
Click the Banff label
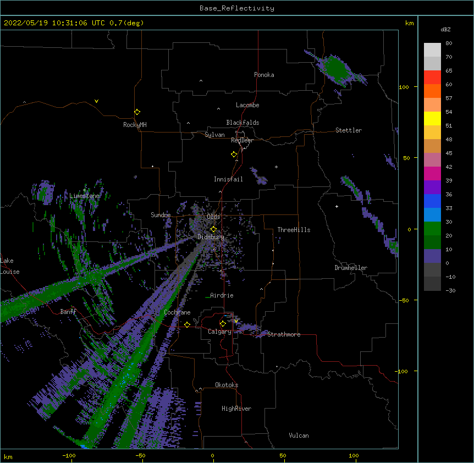tap(68, 312)
